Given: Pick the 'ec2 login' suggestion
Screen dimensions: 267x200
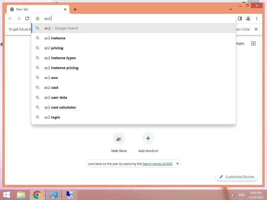Looking at the screenshot, I should pos(134,117).
